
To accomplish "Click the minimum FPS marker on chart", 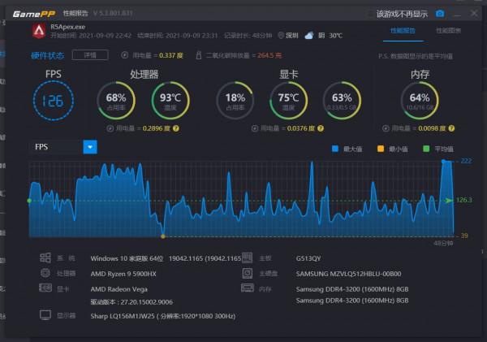I will point(163,236).
